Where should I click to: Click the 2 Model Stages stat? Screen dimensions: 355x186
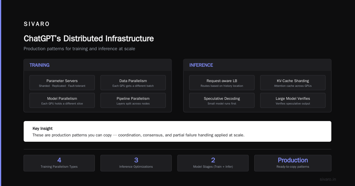213,163
